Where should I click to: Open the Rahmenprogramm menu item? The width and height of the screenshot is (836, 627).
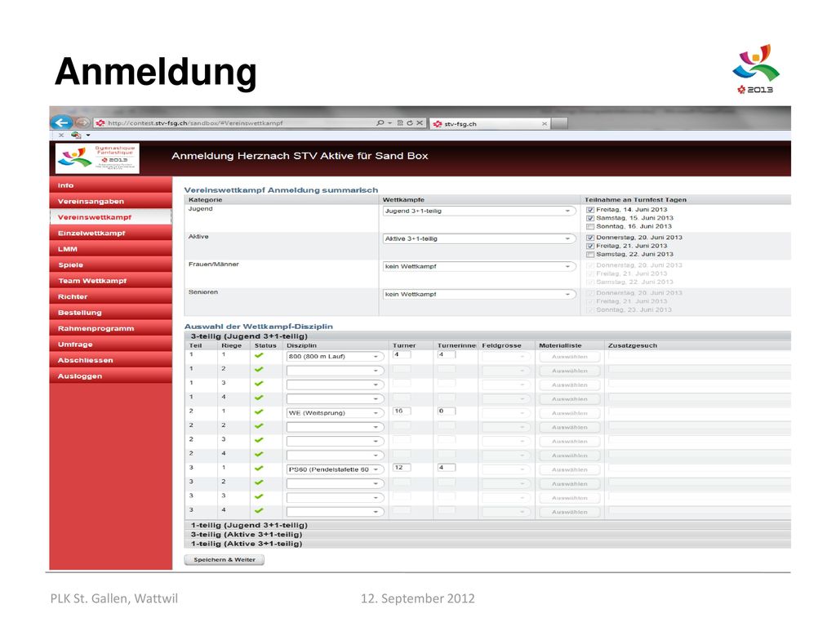pyautogui.click(x=111, y=328)
